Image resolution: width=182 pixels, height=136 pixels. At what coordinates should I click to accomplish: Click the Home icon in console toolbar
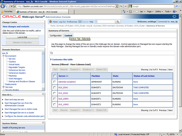[x=50, y=22]
